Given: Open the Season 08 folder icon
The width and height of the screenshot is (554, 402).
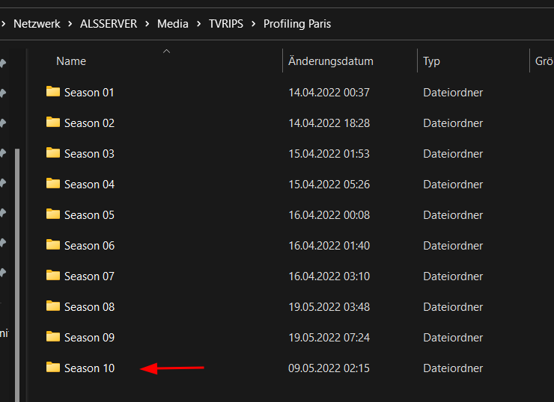Looking at the screenshot, I should click(53, 306).
